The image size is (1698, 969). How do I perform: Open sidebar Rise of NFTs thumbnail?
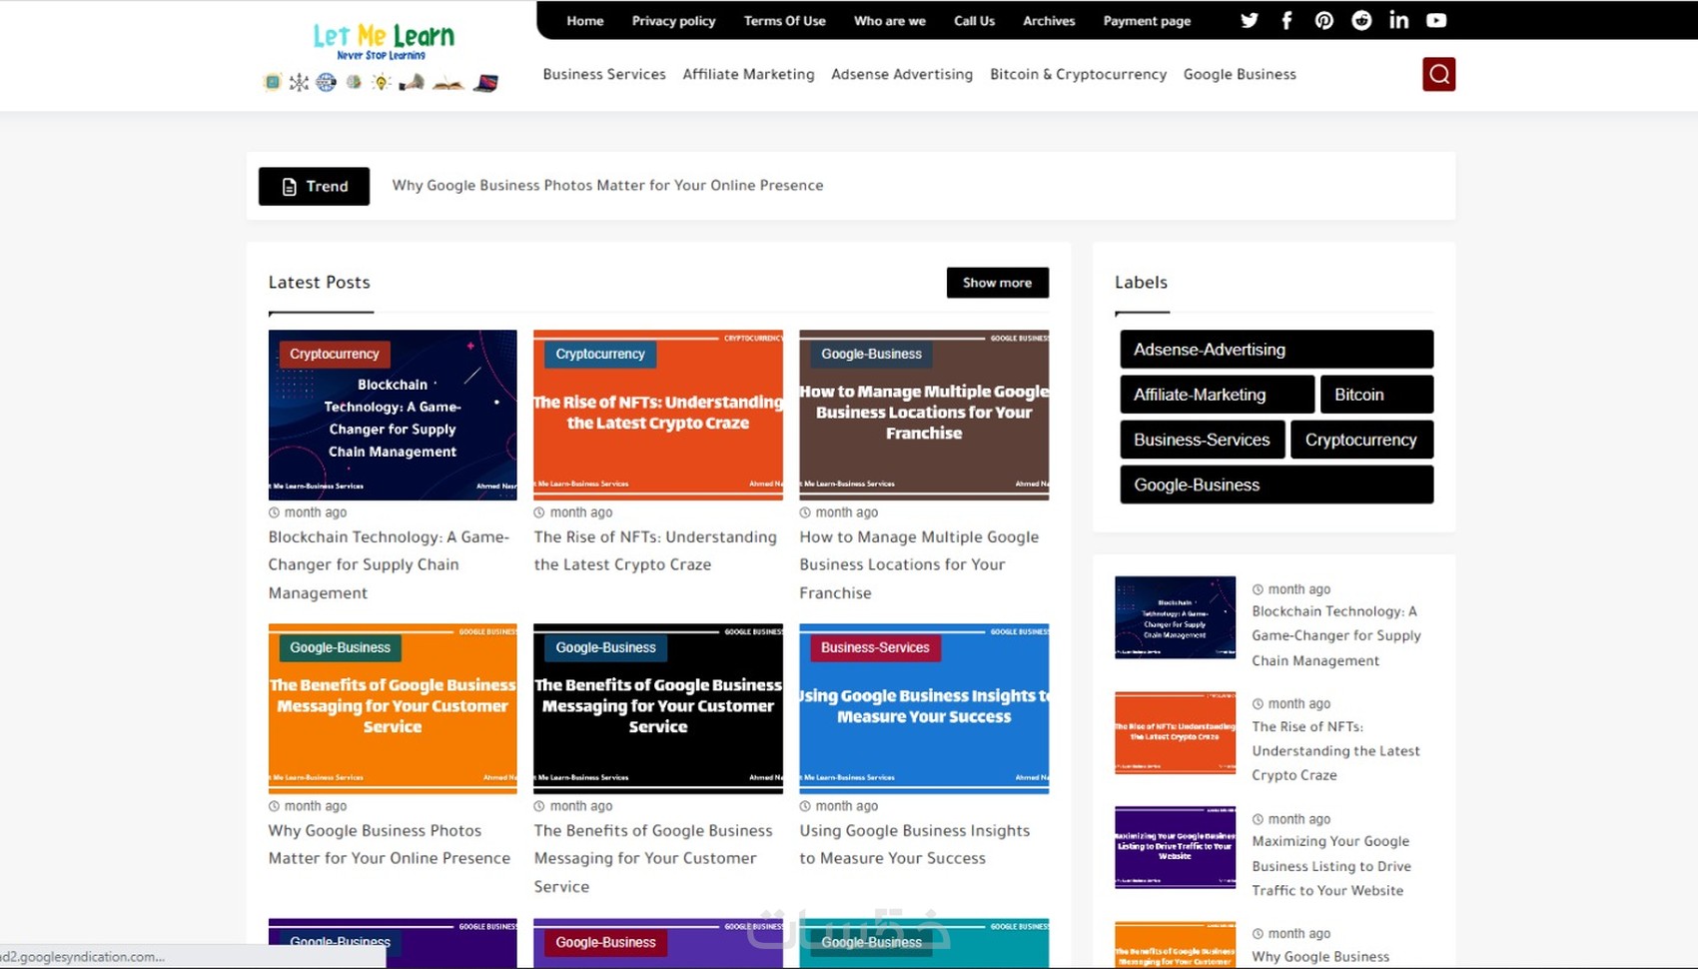pyautogui.click(x=1175, y=732)
